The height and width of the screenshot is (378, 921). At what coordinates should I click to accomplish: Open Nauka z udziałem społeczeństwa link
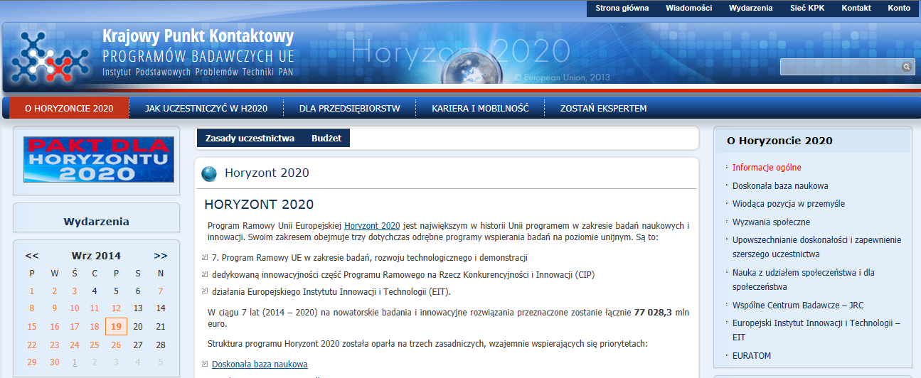point(804,280)
